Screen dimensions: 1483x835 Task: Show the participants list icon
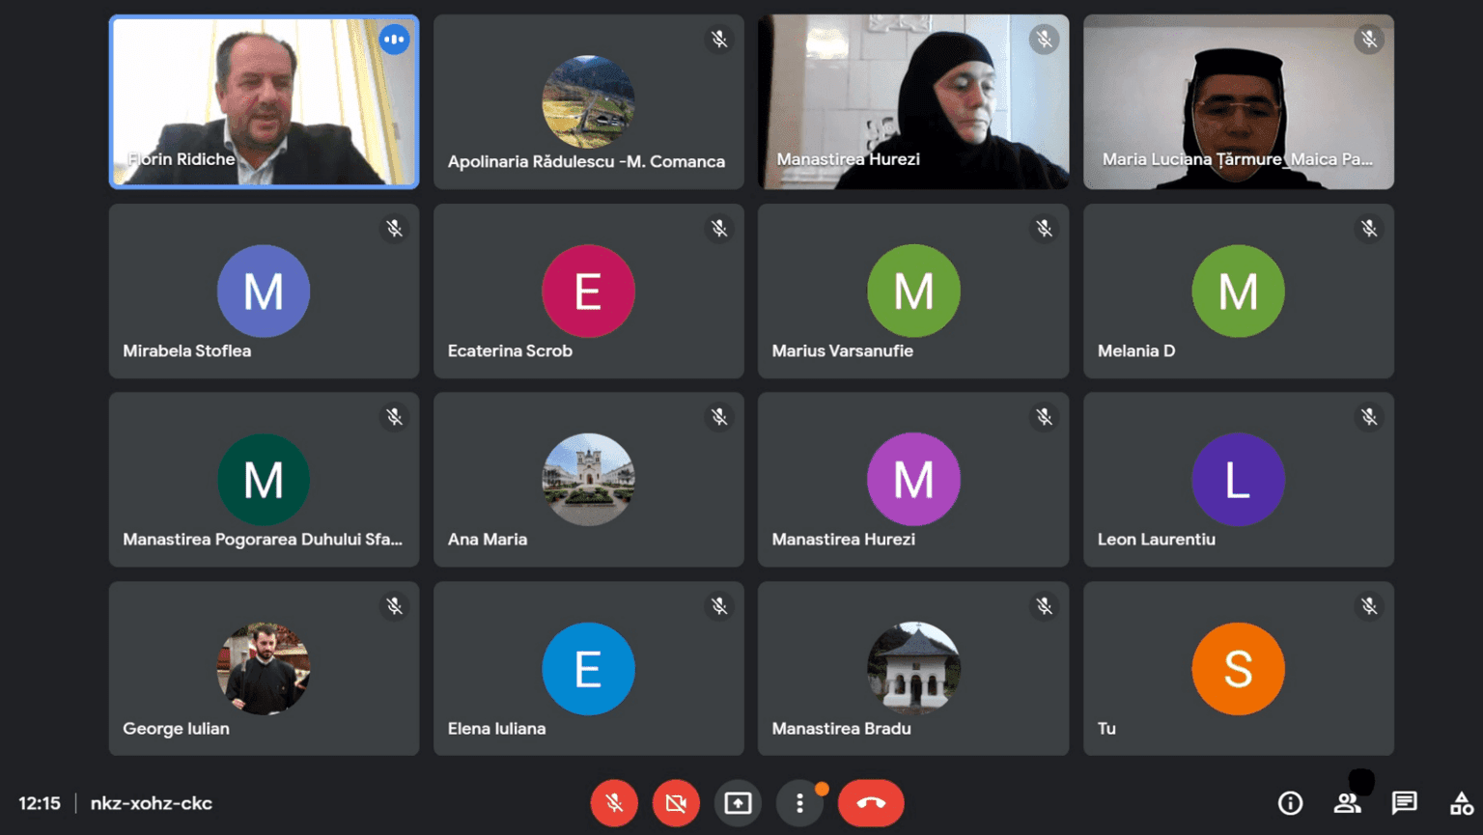[1347, 803]
